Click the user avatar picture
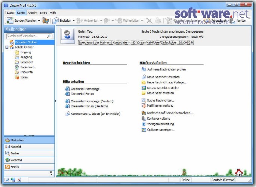Viewport: 256px width, 187px height. tap(68, 36)
